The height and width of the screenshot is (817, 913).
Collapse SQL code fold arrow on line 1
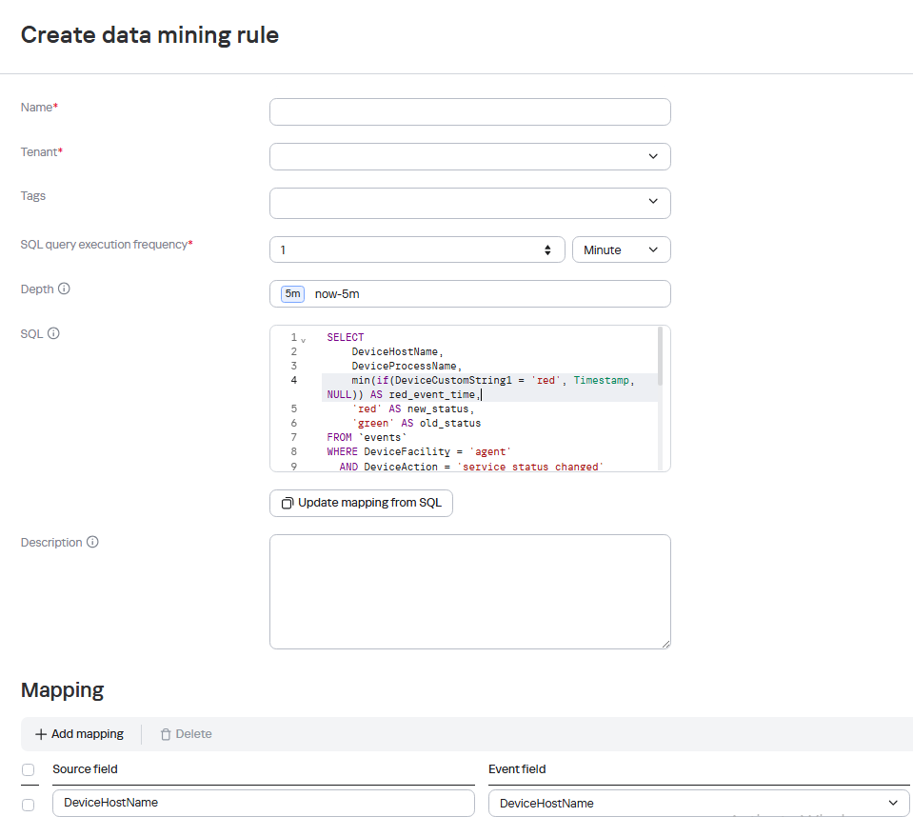[304, 340]
